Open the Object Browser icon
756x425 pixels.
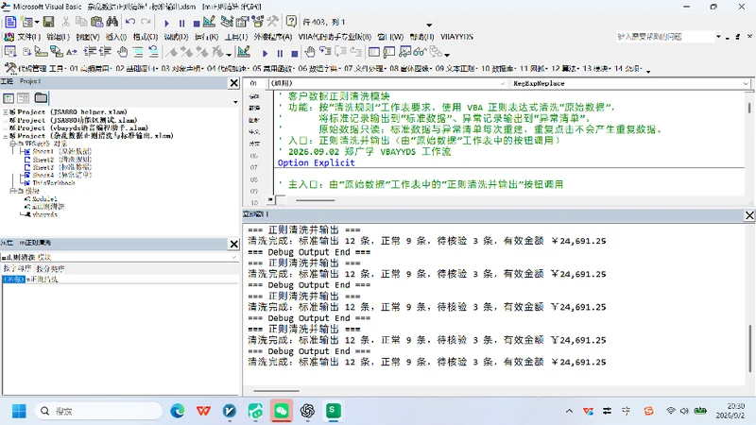pyautogui.click(x=257, y=22)
